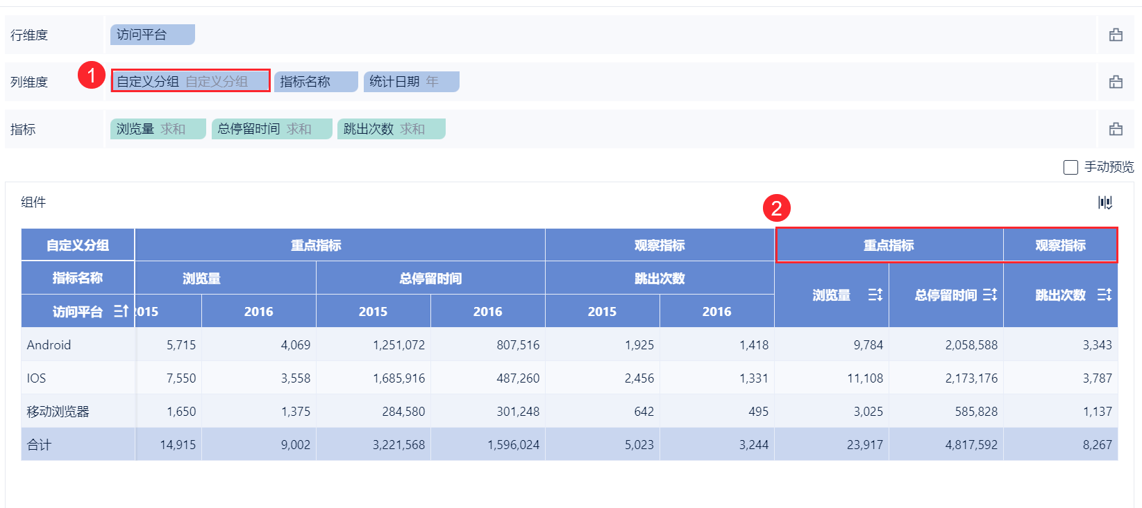
Task: Open the chart settings icon beside 组件
Action: (x=1105, y=202)
